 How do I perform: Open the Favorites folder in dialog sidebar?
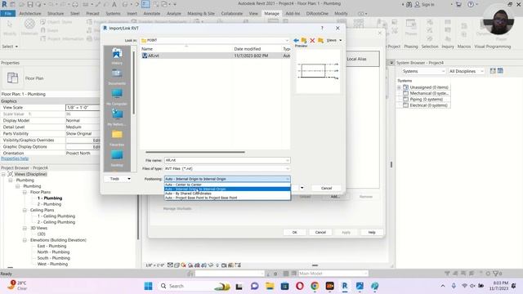[x=117, y=138]
